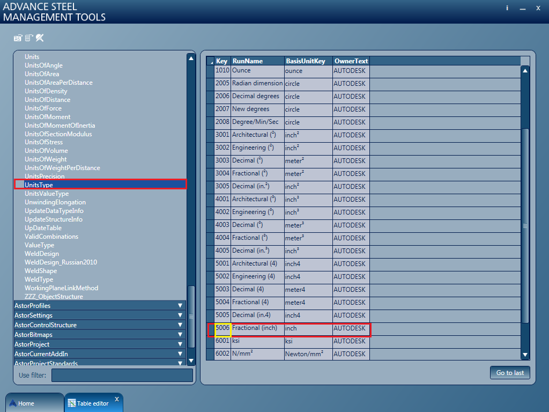Image resolution: width=549 pixels, height=412 pixels.
Task: Click the database update icon
Action: tap(29, 38)
